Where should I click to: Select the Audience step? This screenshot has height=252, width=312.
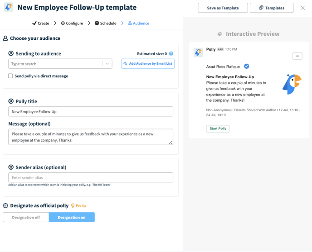[138, 23]
